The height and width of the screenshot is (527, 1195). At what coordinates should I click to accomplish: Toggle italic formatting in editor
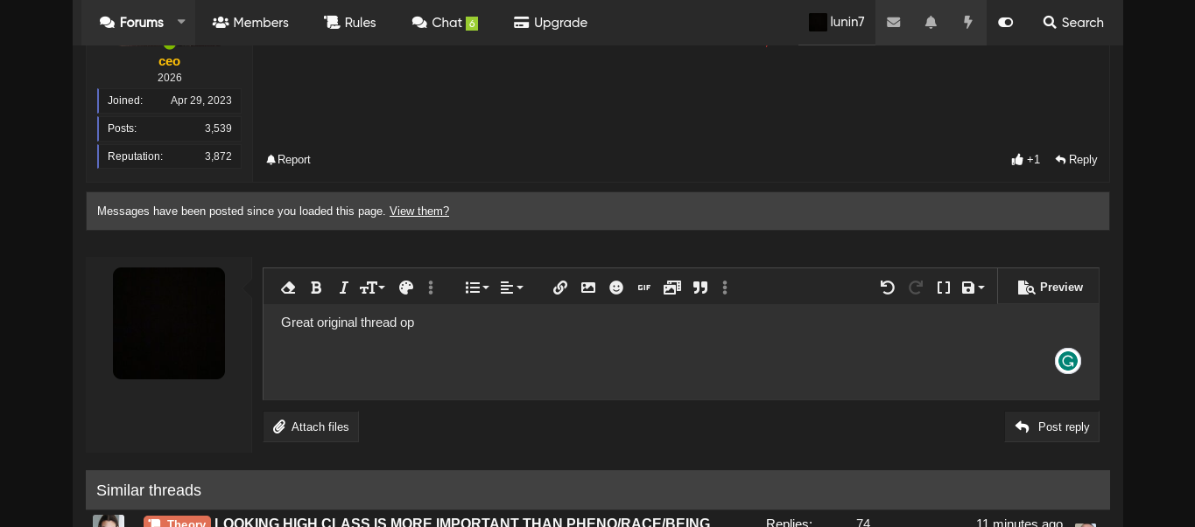pos(343,288)
